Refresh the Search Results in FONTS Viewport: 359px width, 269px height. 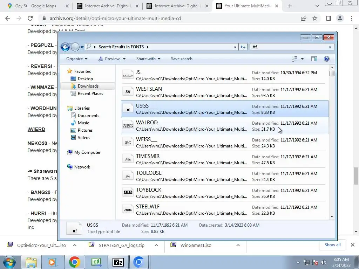point(243,47)
